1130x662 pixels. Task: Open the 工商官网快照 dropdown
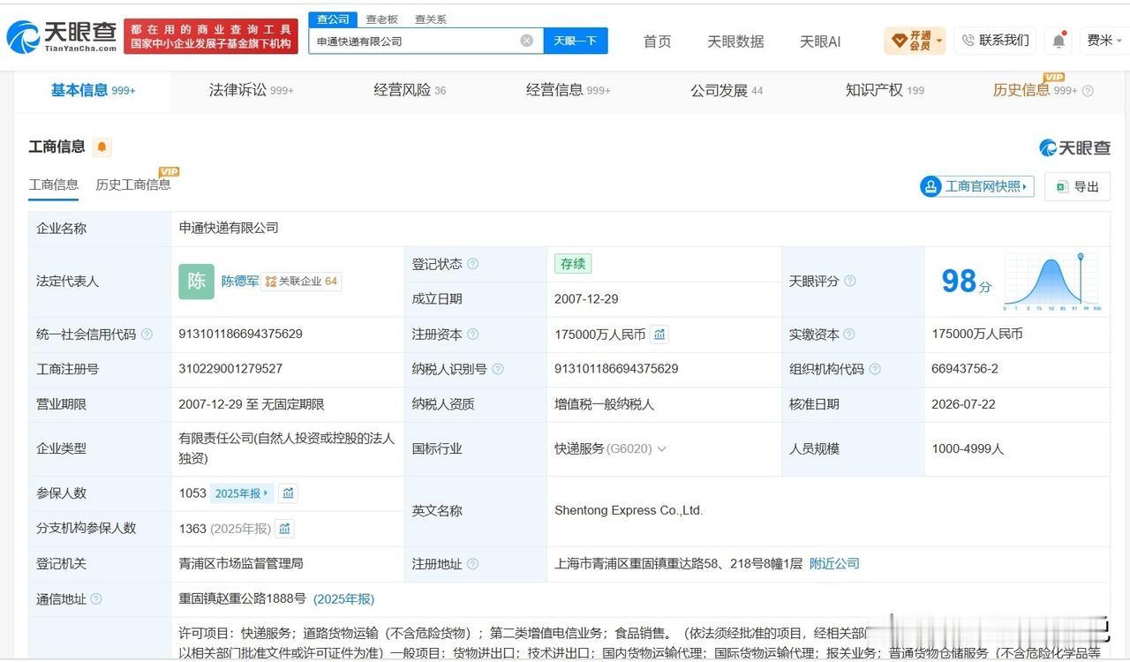click(977, 186)
